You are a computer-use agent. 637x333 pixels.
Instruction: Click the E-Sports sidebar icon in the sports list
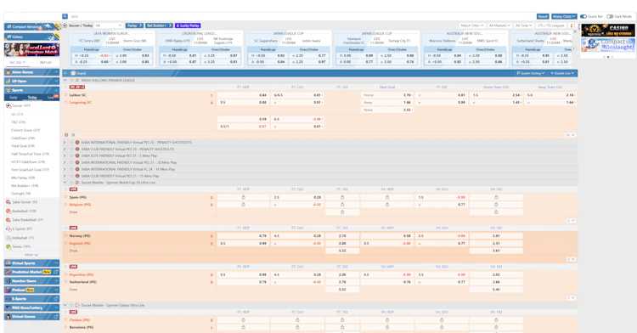(8, 229)
